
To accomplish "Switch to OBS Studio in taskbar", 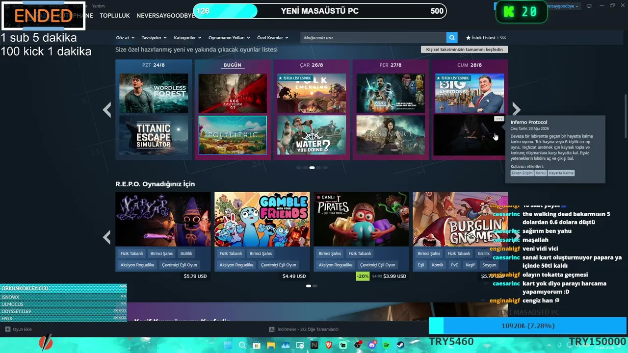I will click(358, 345).
